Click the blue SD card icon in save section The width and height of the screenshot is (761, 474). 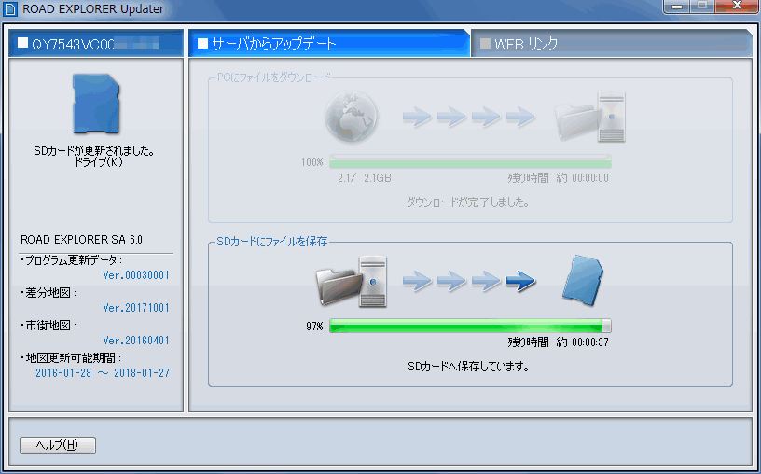(x=582, y=280)
